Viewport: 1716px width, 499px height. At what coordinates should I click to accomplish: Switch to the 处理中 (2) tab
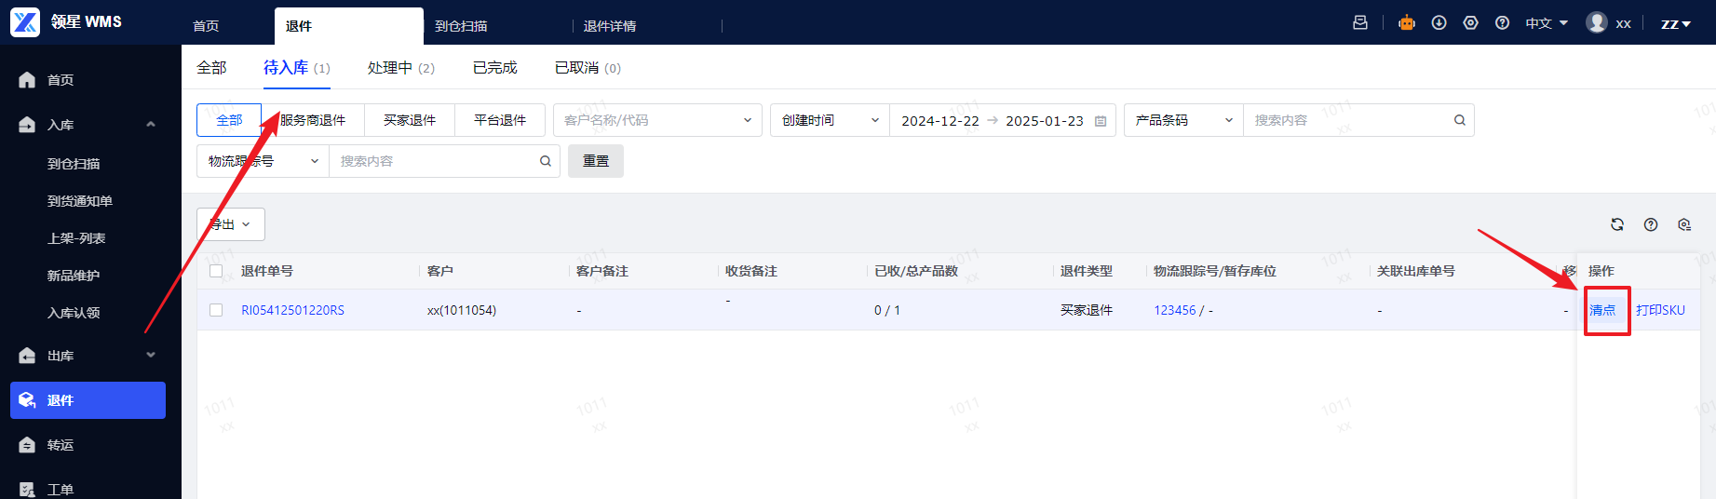(x=401, y=68)
